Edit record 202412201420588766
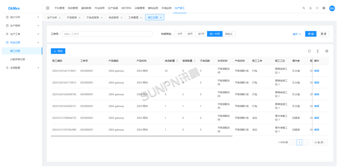 click(317, 94)
